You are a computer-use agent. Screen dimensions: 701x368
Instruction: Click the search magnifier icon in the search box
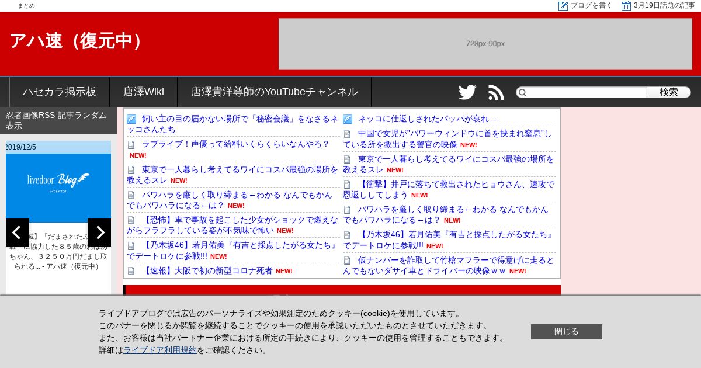522,92
